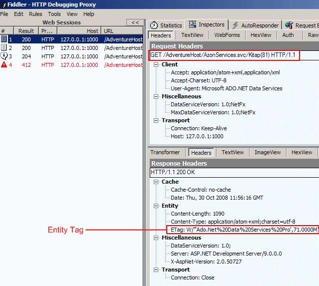
Task: Switch to response ImageView tab
Action: 268,153
